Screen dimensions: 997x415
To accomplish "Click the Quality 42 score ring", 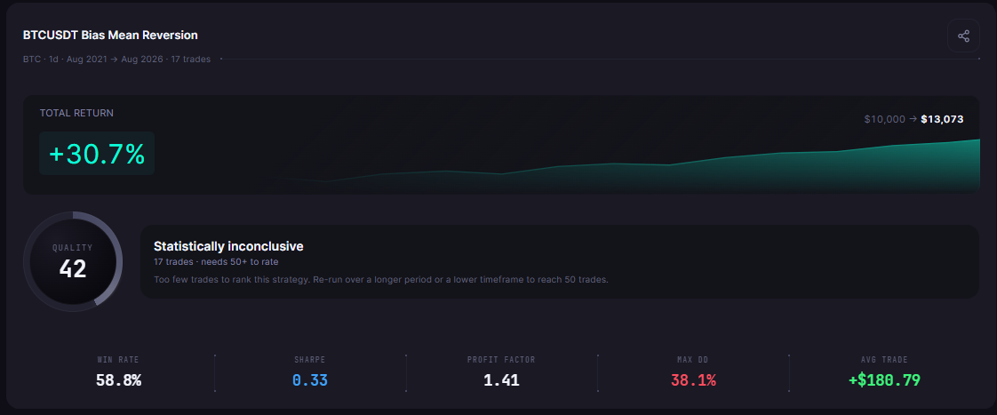I will tap(73, 262).
